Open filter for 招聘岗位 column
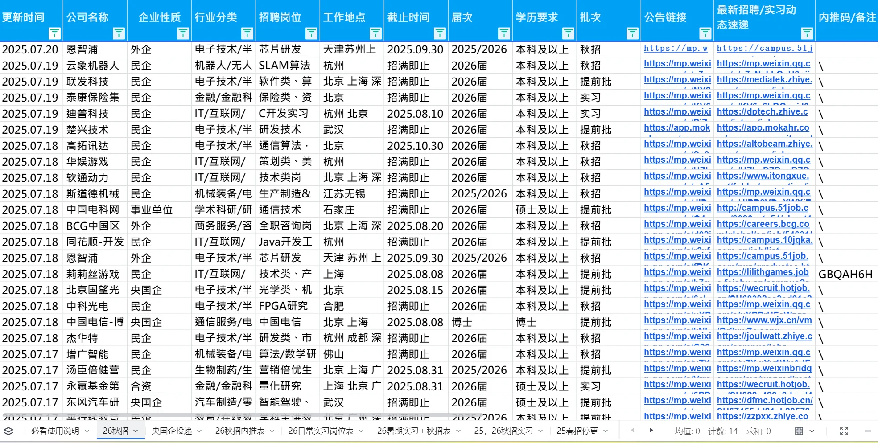Image resolution: width=878 pixels, height=443 pixels. point(311,33)
